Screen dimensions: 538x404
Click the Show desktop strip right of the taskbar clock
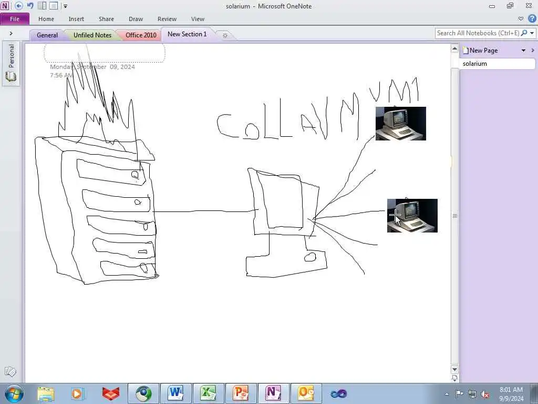pos(534,393)
